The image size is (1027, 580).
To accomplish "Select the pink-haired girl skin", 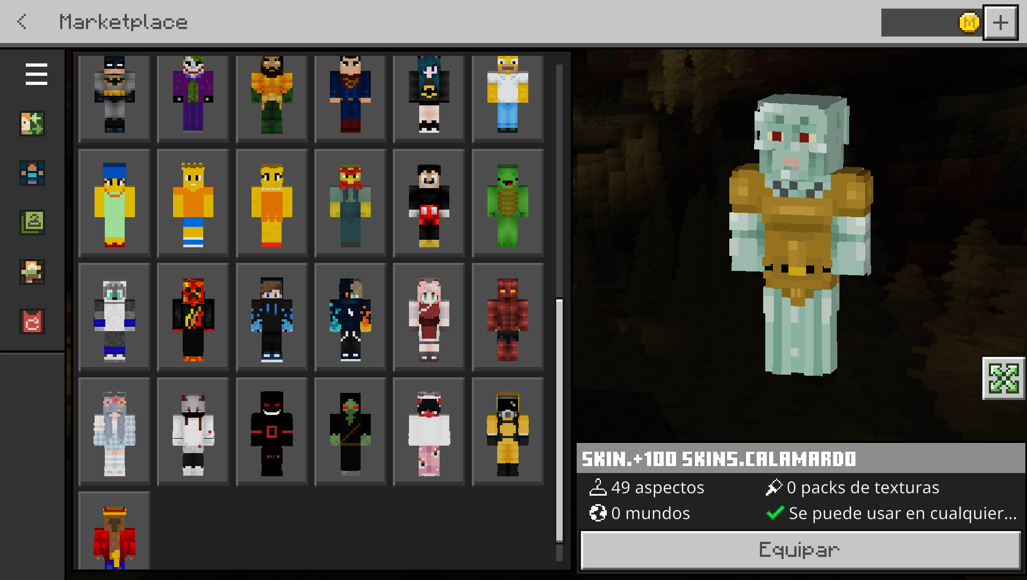I will coord(429,317).
